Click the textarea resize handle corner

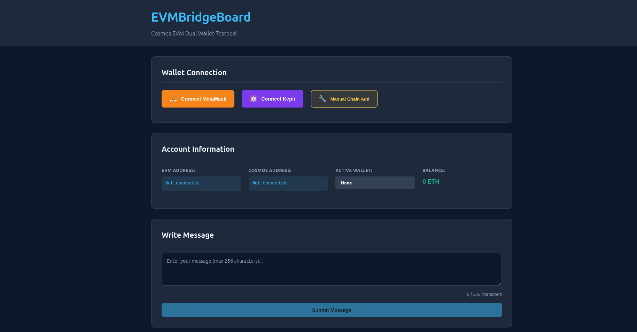(499, 283)
